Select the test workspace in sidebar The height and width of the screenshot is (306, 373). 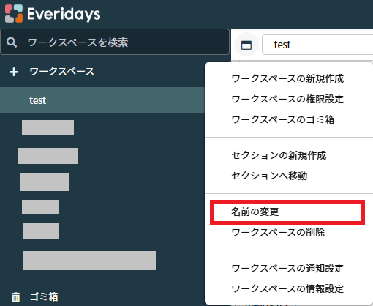tap(102, 100)
